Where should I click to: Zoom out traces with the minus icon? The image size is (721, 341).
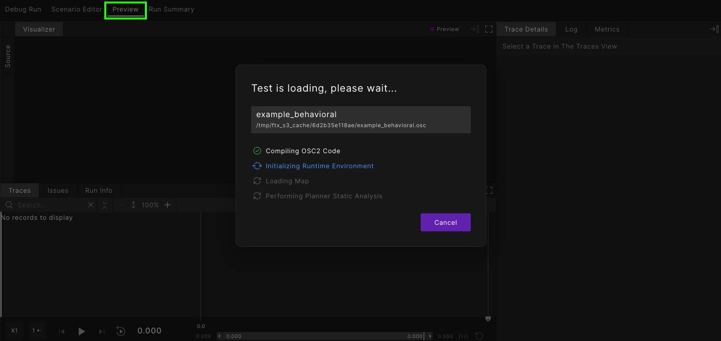click(121, 205)
